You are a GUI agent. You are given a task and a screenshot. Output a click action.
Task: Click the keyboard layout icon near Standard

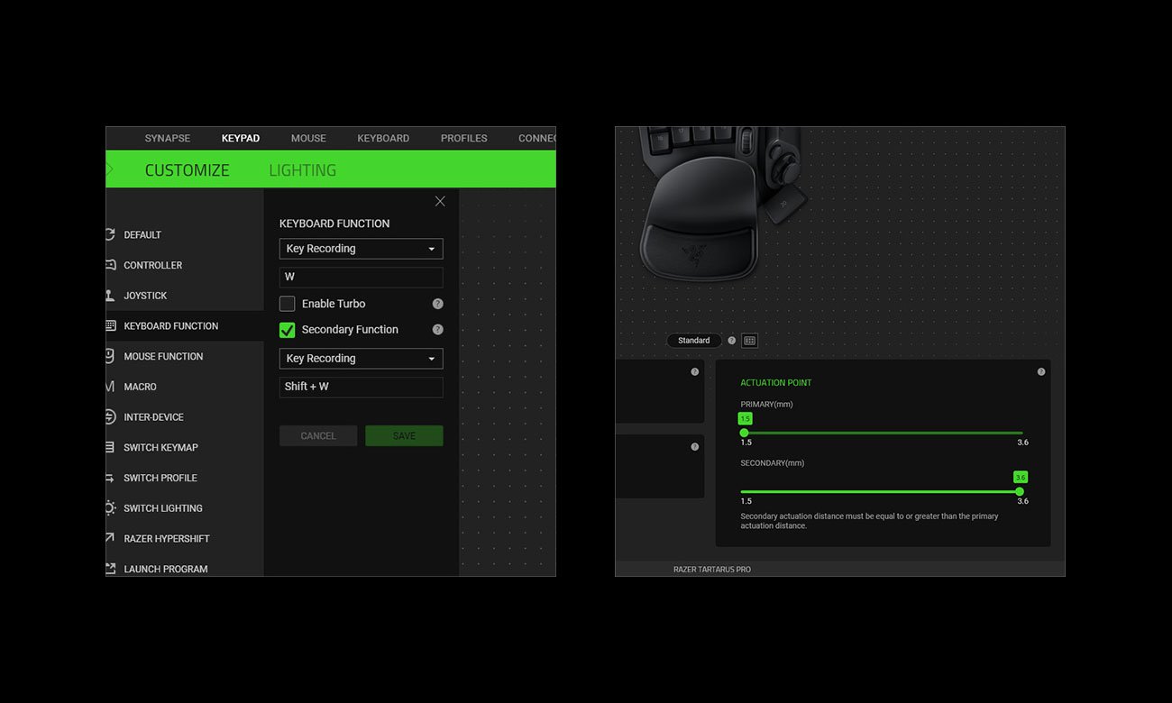point(749,341)
